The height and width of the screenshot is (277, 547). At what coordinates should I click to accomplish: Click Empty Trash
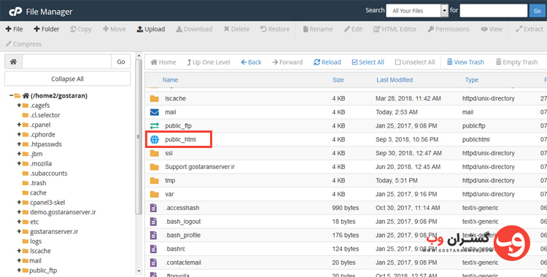point(516,62)
